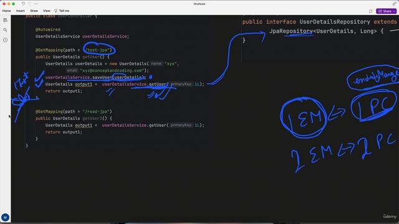Click the green zoom window button
The image size is (399, 224).
tap(14, 4)
